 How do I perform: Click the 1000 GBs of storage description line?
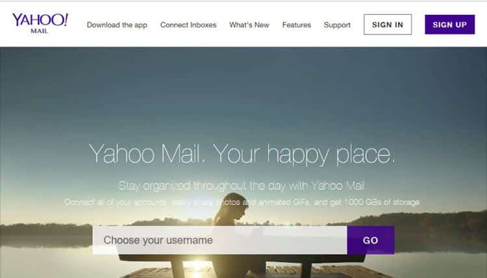point(242,202)
